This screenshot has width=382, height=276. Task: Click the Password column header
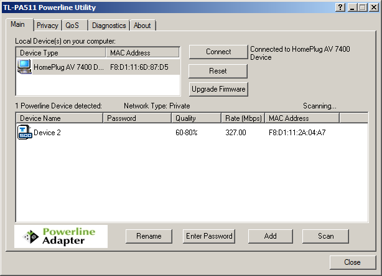coord(137,118)
